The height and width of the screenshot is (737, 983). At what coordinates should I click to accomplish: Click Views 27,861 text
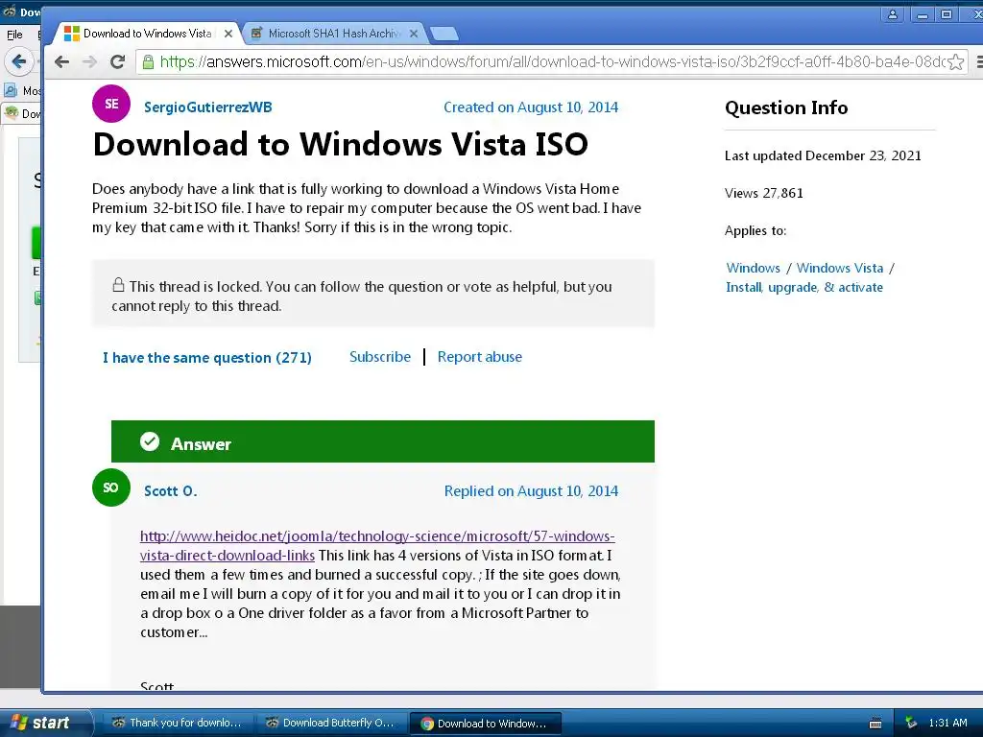coord(763,193)
